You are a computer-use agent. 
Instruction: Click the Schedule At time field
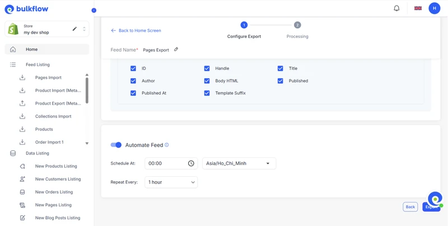171,163
